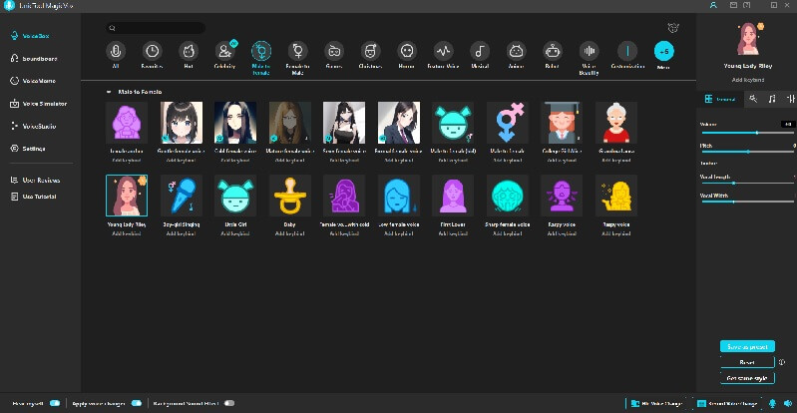Open the Games category controller icon
This screenshot has height=413, width=797.
click(335, 50)
